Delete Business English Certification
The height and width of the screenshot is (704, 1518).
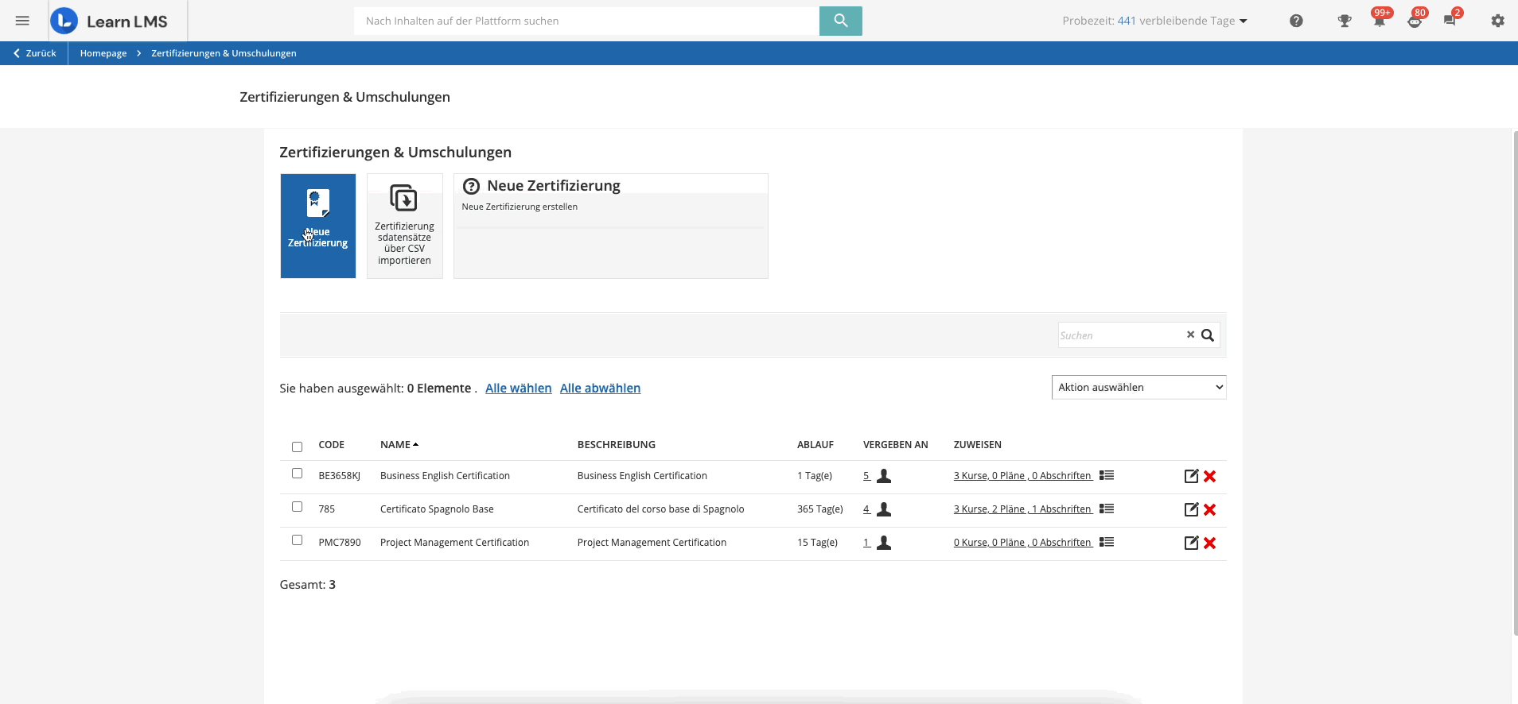(x=1209, y=476)
